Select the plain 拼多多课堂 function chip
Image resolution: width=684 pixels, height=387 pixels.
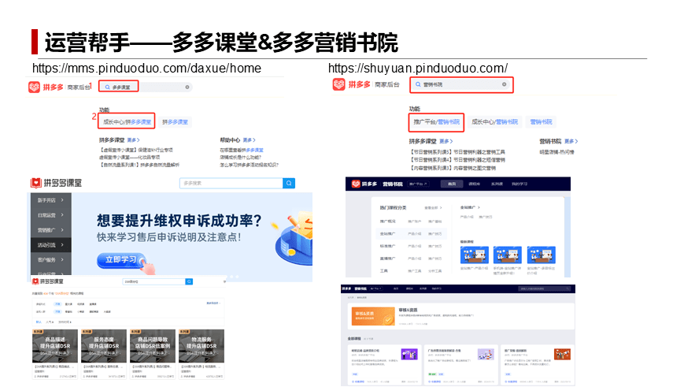click(x=175, y=122)
